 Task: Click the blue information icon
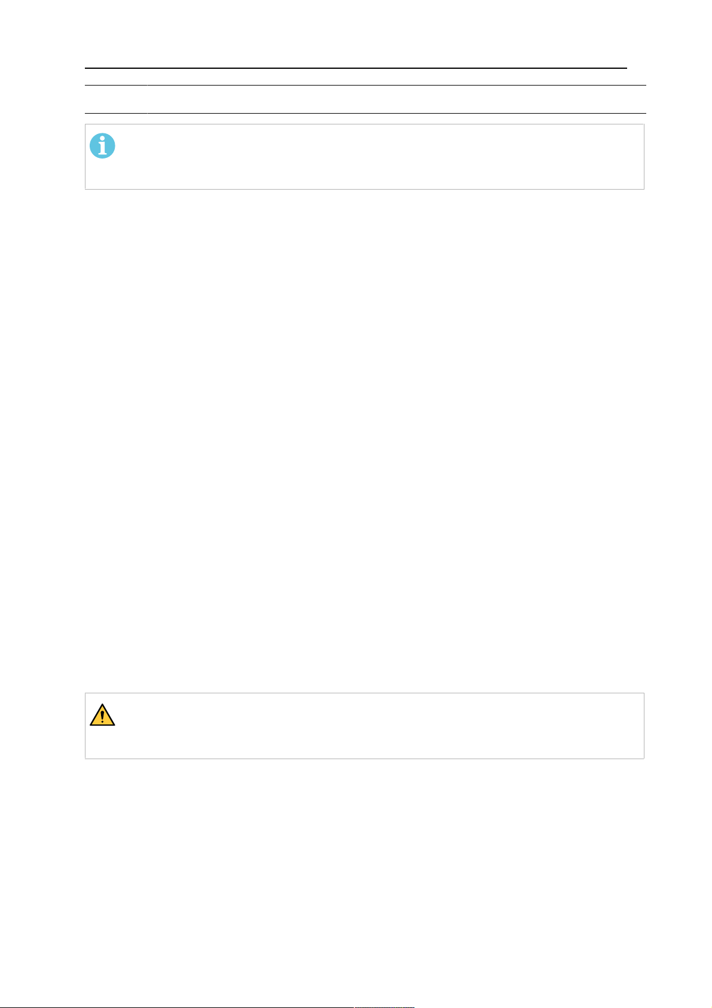click(102, 146)
